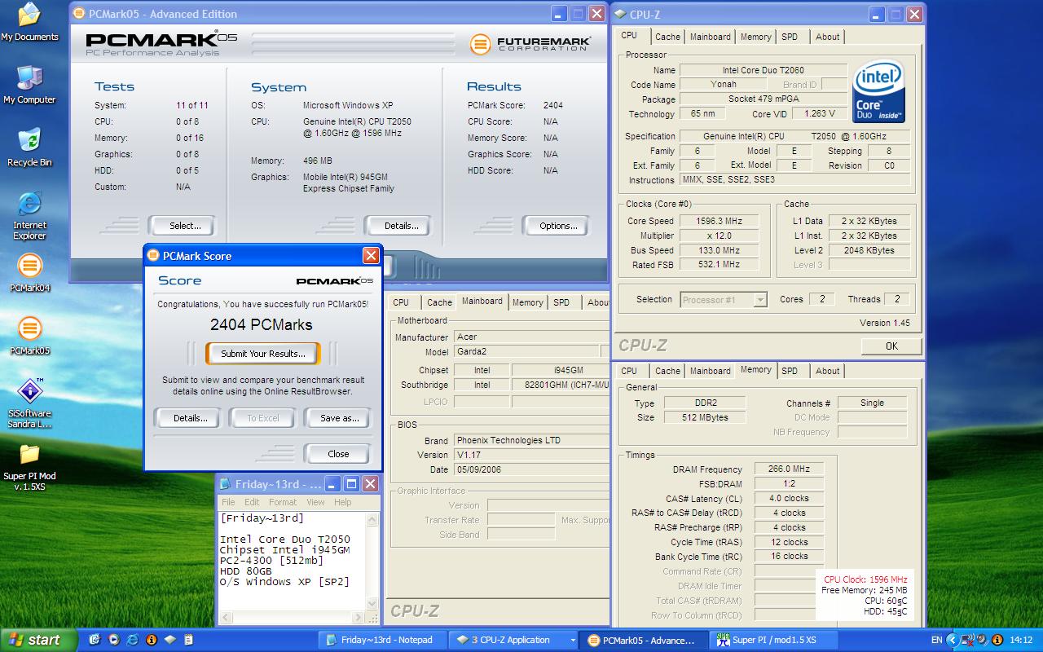Open File menu in Notepad
Image resolution: width=1043 pixels, height=652 pixels.
point(228,502)
